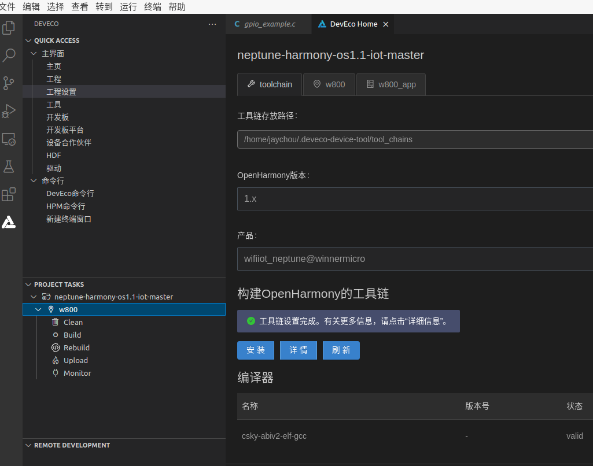Open the Run and Debug icon
The height and width of the screenshot is (466, 593).
click(x=9, y=111)
